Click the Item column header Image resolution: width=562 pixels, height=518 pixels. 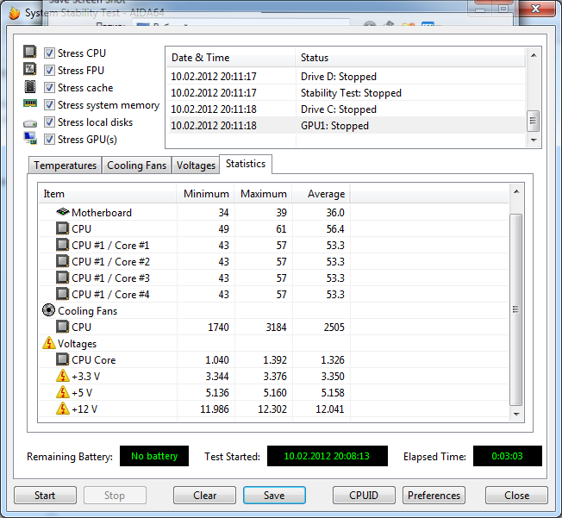tap(108, 194)
